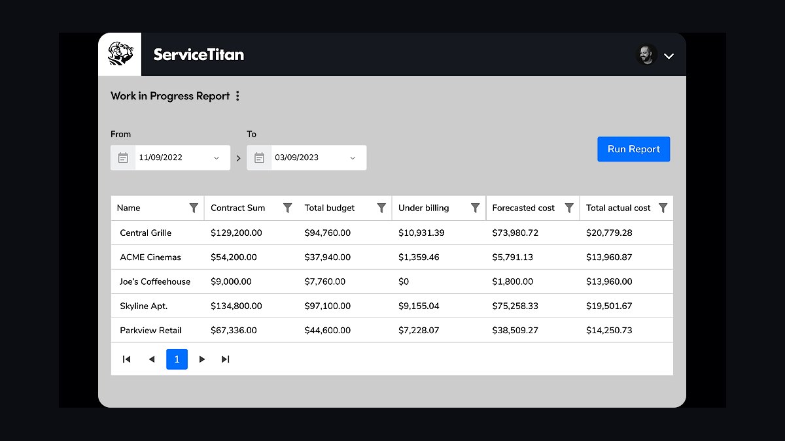Filter the Total budget column
Screen dimensions: 785x441
click(x=381, y=208)
